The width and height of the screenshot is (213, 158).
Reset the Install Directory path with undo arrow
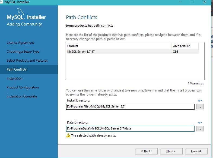pos(200,100)
